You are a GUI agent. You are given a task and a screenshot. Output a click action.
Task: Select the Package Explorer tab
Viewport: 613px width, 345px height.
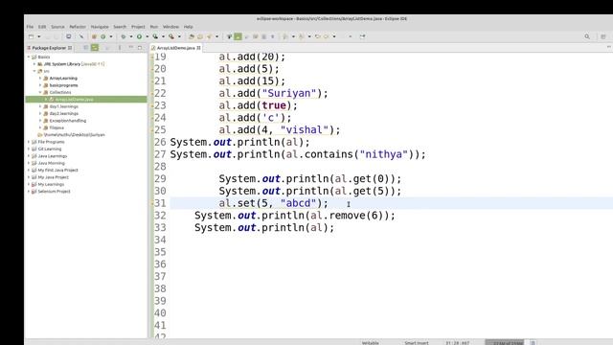click(x=49, y=48)
